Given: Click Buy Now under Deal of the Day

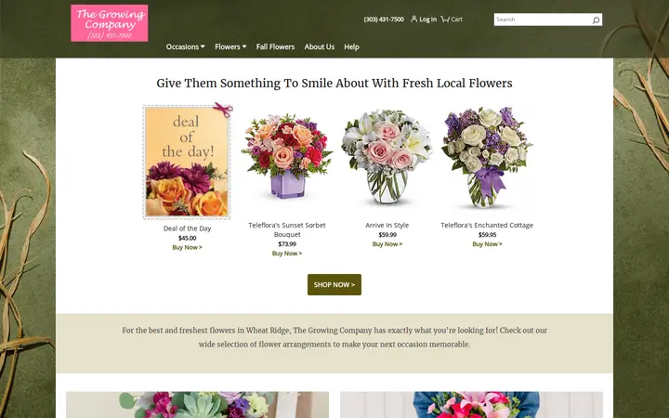Looking at the screenshot, I should 187,247.
